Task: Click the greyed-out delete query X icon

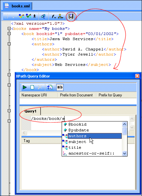Action: pos(40,87)
